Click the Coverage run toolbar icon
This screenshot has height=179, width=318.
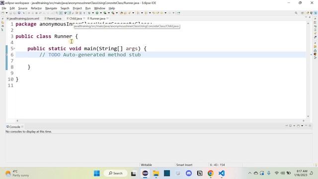coord(105,13)
